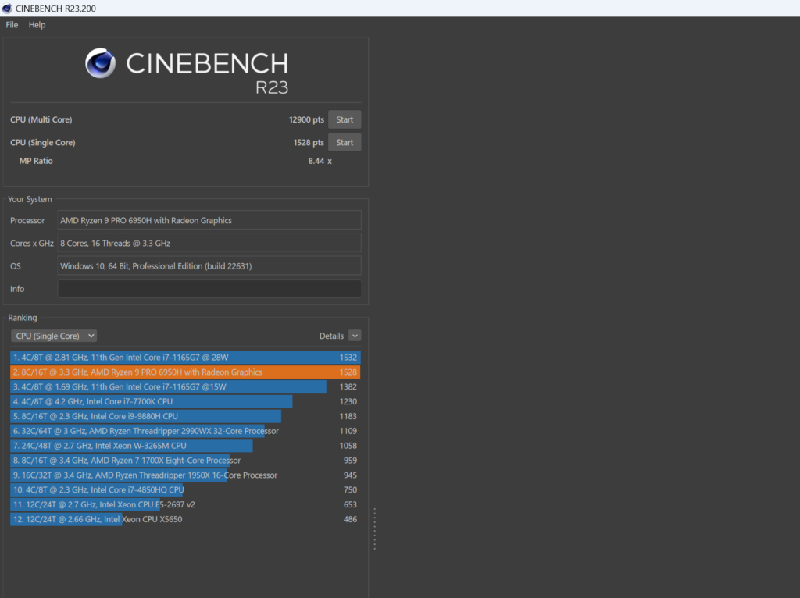Click the Processor name field
This screenshot has width=800, height=598.
[x=209, y=220]
